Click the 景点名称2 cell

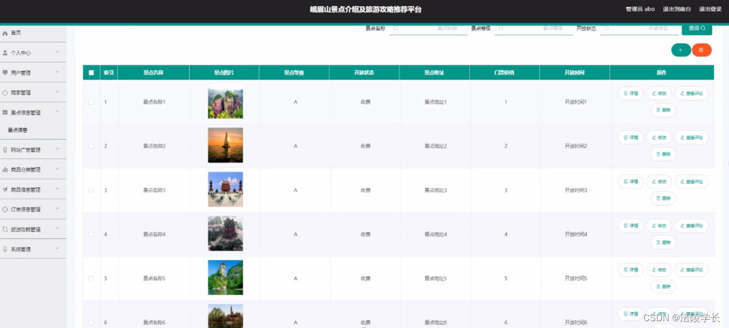(x=154, y=146)
